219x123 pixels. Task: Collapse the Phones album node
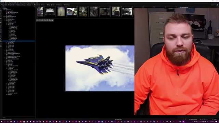5,20
